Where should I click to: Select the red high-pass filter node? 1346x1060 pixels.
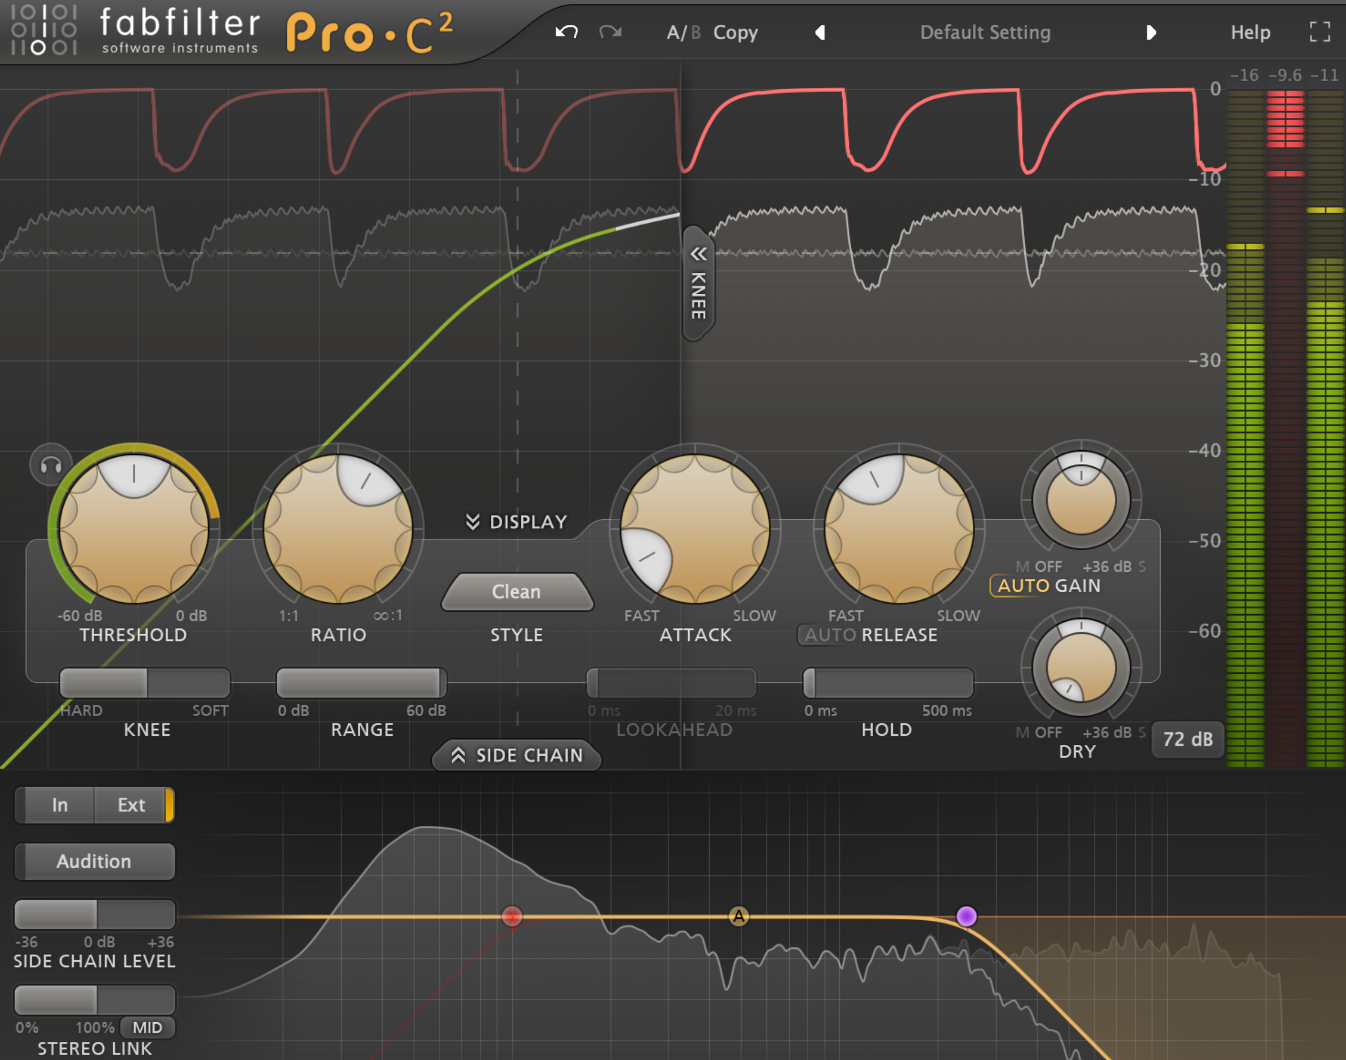(512, 916)
